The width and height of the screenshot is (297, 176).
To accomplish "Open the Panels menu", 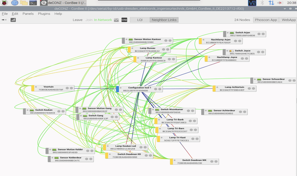I will tap(28, 14).
